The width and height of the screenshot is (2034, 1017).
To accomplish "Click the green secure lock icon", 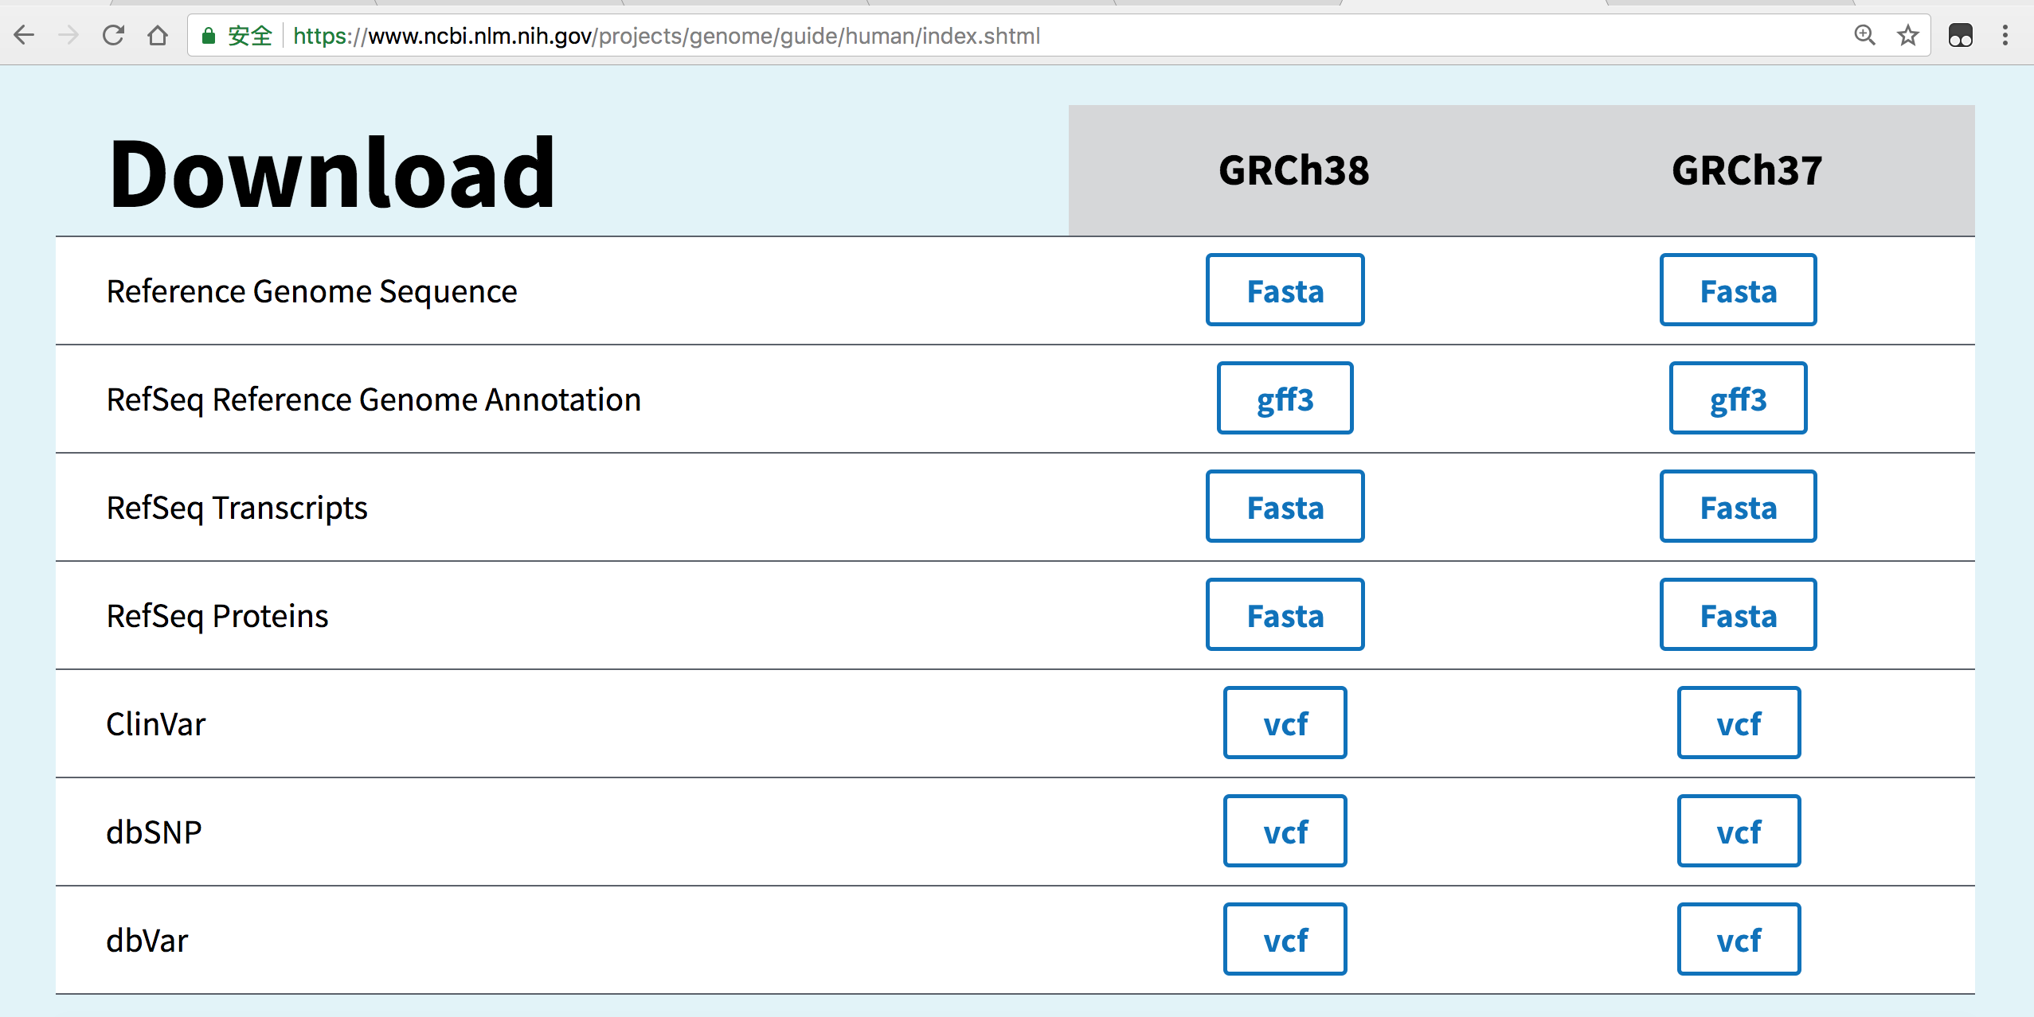I will click(209, 36).
